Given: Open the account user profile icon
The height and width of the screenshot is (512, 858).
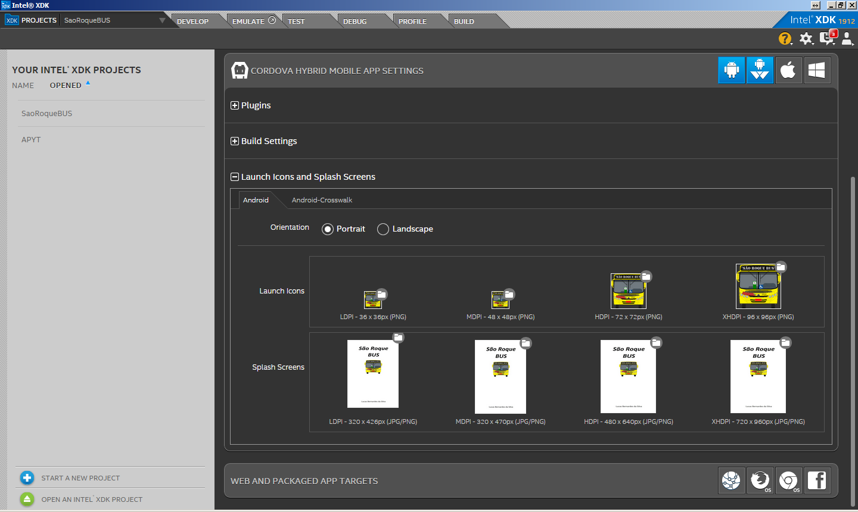Looking at the screenshot, I should [847, 39].
